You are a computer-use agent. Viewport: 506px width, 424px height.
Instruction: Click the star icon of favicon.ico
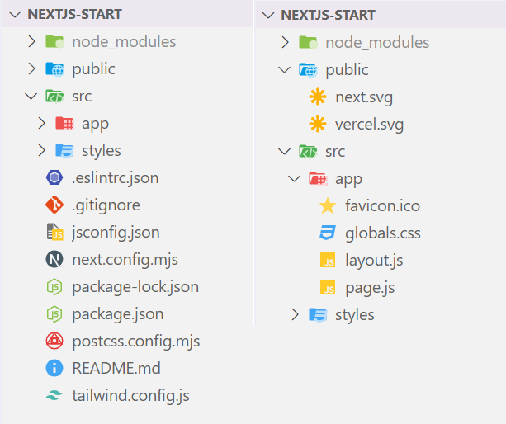(328, 205)
